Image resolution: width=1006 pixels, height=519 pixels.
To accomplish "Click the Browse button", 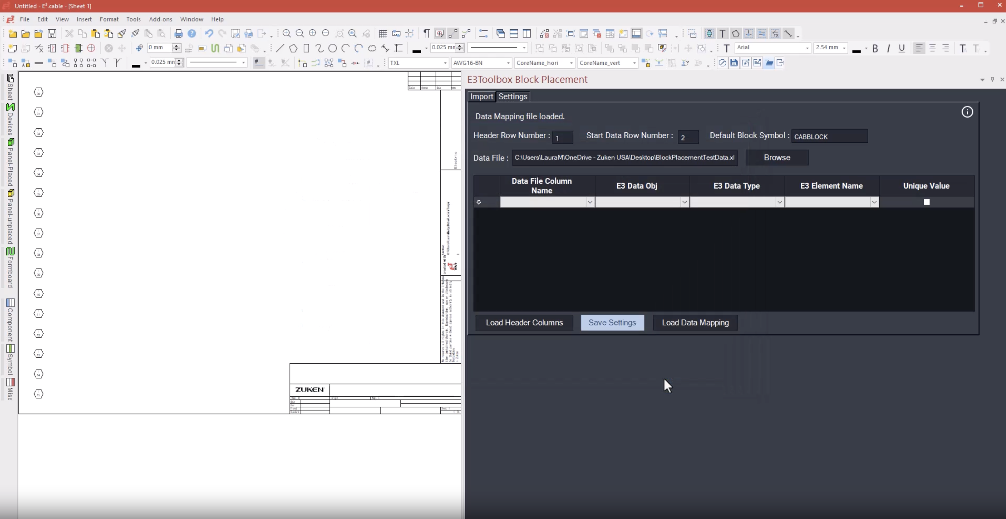I will (777, 158).
